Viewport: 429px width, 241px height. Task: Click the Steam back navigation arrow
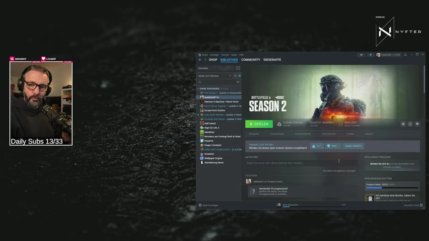[200, 60]
